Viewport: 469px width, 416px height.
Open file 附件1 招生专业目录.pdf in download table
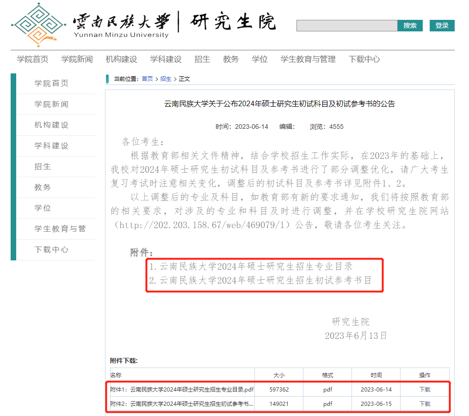point(182,389)
